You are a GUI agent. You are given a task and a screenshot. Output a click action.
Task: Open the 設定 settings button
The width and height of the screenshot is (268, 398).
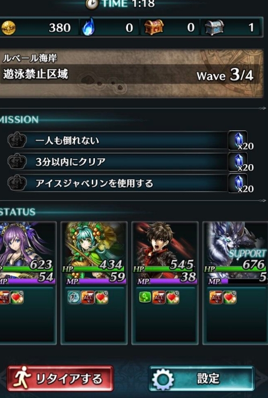coord(202,379)
